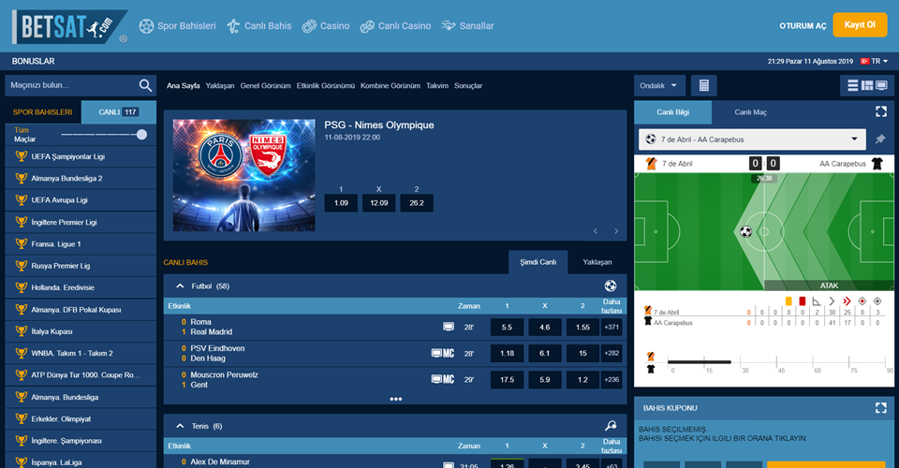The image size is (899, 468).
Task: Switch to the CANLI 117 tab
Action: tap(119, 112)
